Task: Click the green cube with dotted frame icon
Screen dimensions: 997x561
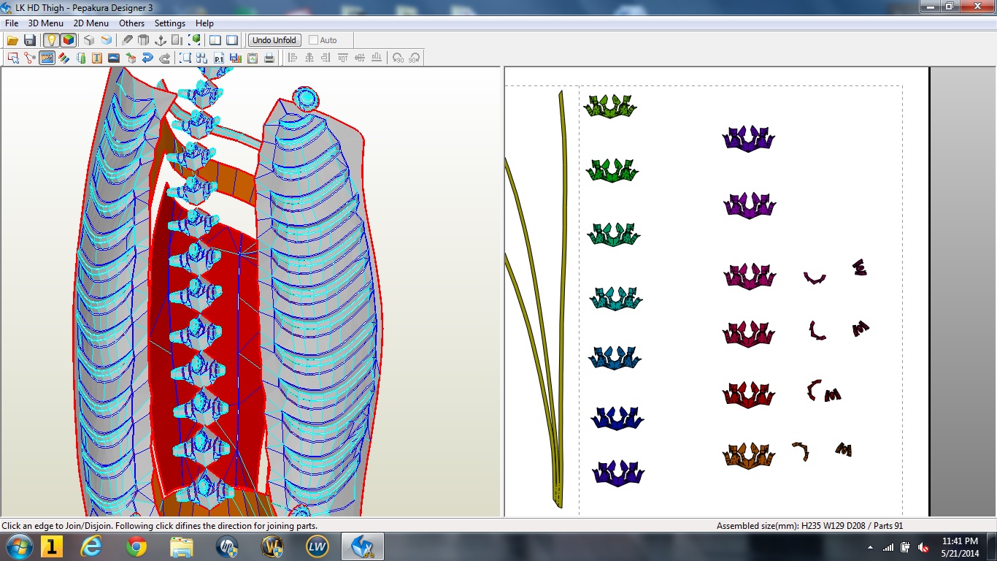Action: tap(195, 40)
